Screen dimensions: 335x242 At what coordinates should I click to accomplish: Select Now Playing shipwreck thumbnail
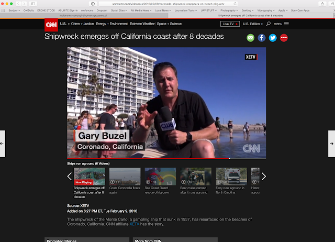90,177
